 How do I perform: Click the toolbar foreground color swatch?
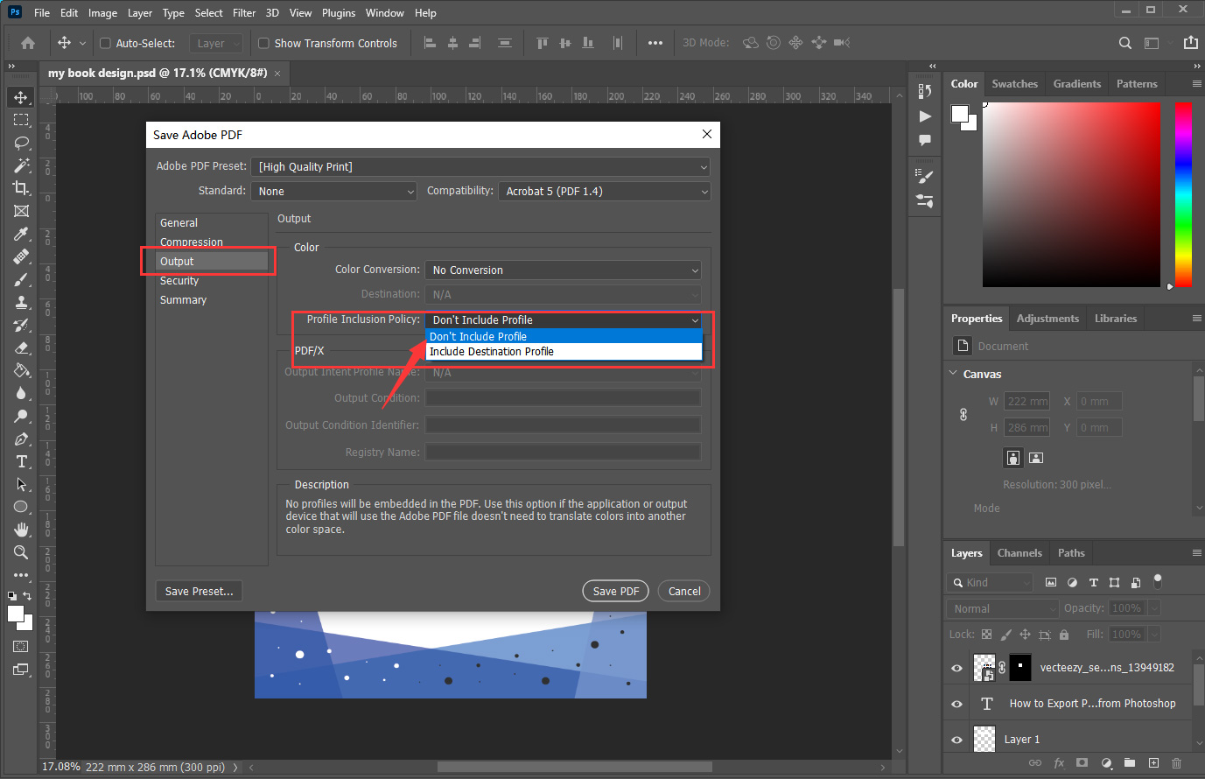[16, 614]
